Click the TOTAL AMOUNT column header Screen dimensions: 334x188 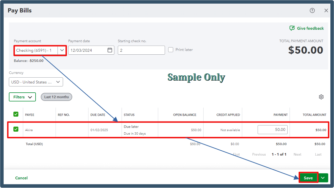[314, 115]
